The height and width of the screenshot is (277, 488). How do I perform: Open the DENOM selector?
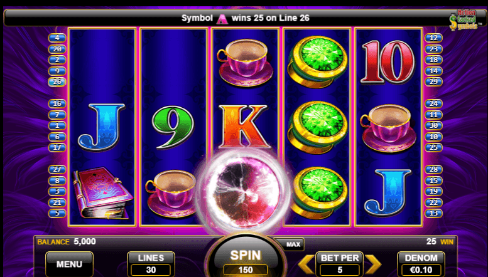421,264
